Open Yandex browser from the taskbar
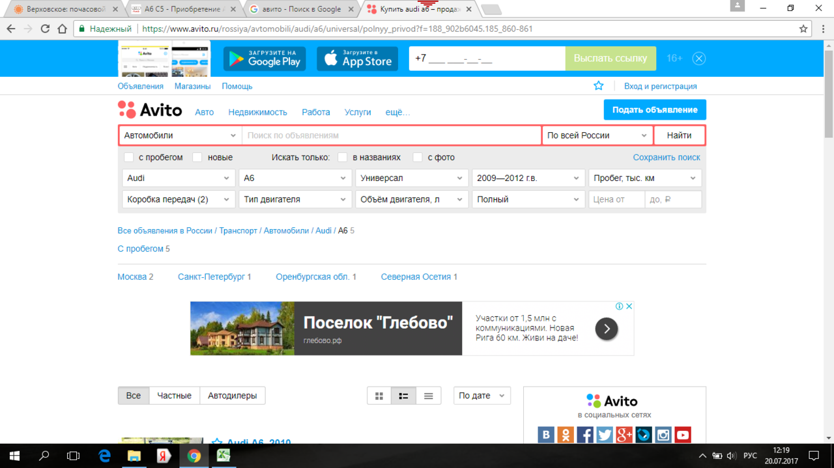 tap(164, 456)
